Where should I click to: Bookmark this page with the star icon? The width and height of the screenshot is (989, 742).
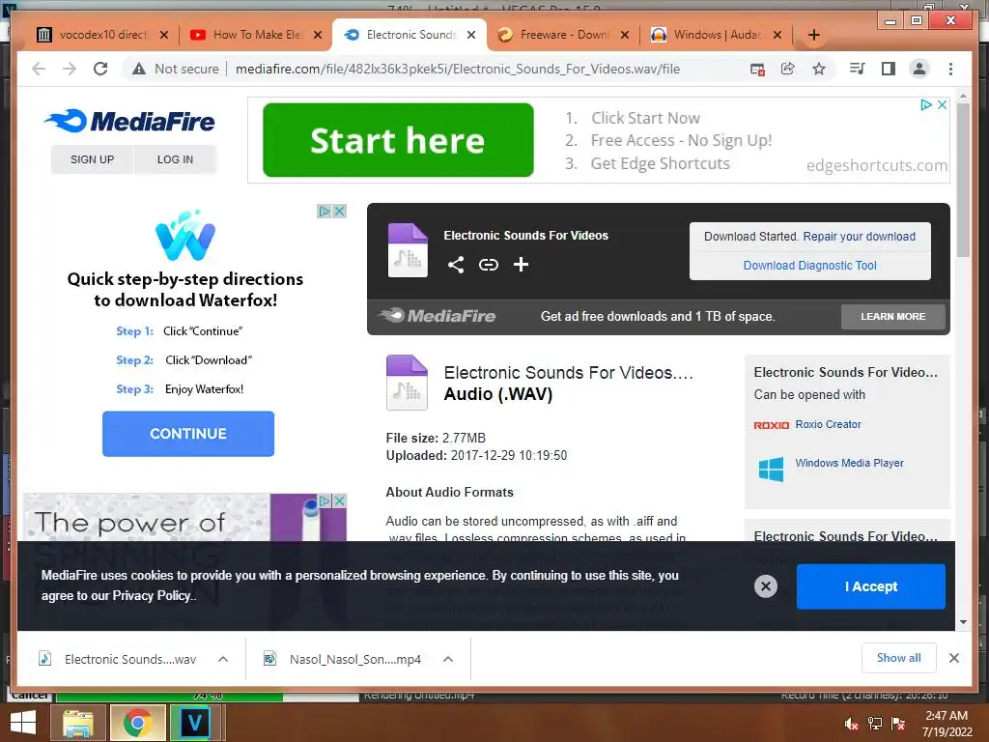pyautogui.click(x=819, y=69)
